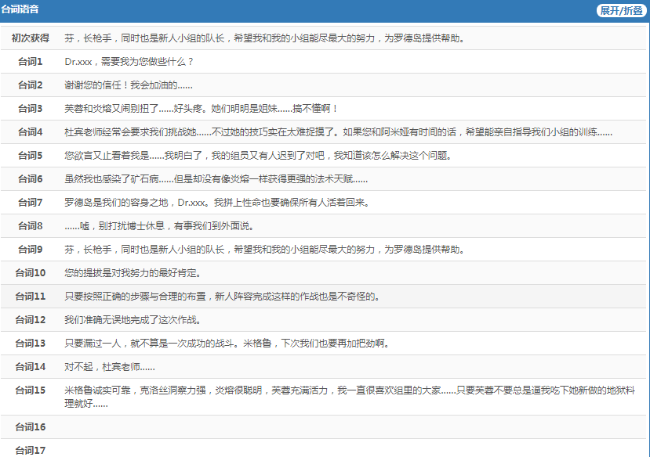Click the line starting '芙蓉和炎熔又闹别扭了'
The height and width of the screenshot is (457, 650).
tap(202, 109)
